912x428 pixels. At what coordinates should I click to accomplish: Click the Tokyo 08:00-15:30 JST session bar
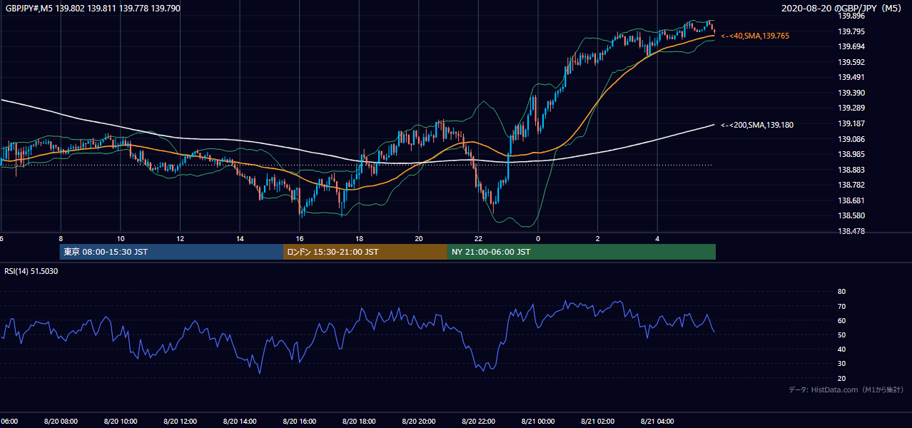pyautogui.click(x=171, y=252)
